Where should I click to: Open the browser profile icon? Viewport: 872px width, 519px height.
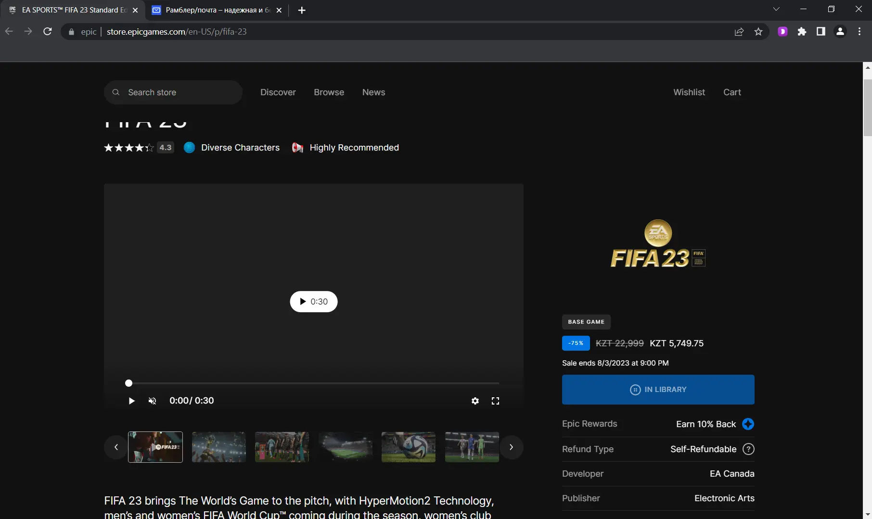(x=840, y=31)
